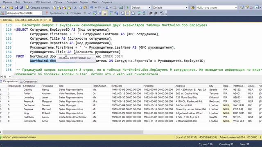This screenshot has height=147, width=262.
Task: Parse query with the checkmark icon
Action: [x=90, y=13]
